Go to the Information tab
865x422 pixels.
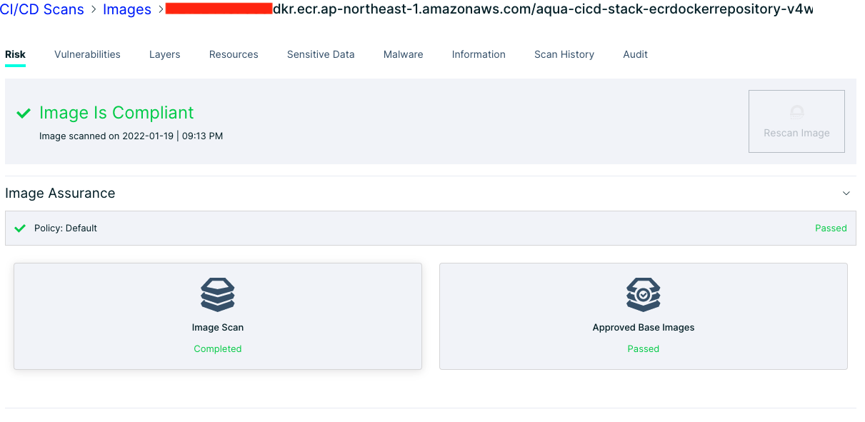[x=479, y=54]
